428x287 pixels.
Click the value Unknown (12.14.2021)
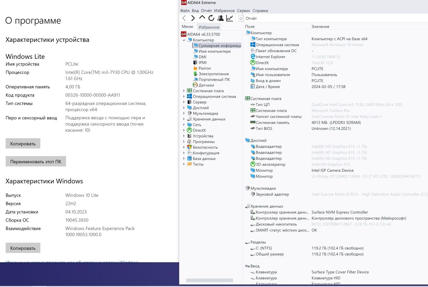[331, 129]
